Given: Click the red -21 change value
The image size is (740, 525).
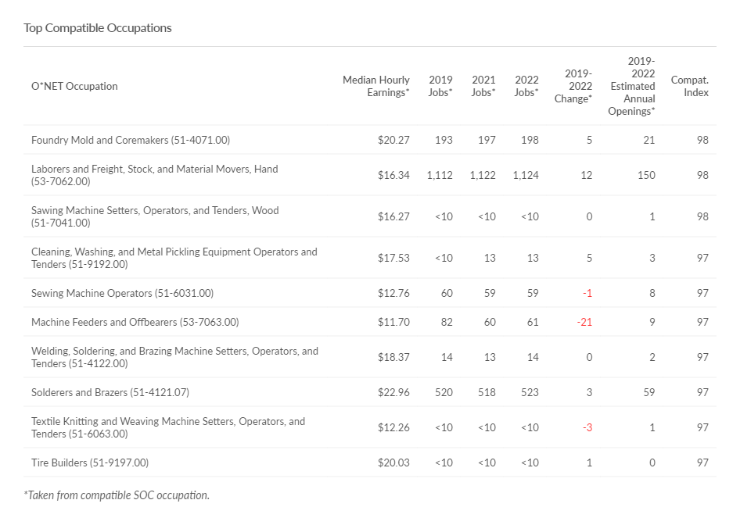Looking at the screenshot, I should pos(584,323).
